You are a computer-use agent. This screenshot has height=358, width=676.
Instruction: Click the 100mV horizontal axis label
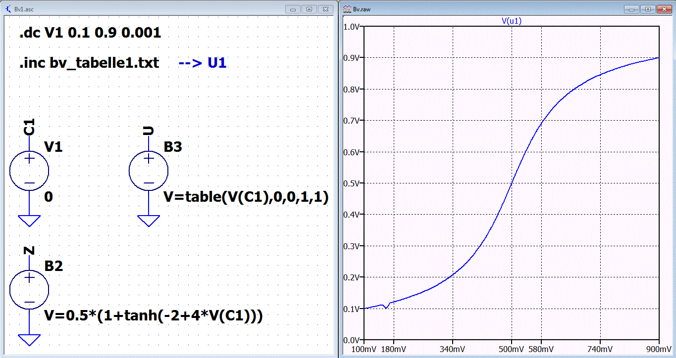coord(364,350)
